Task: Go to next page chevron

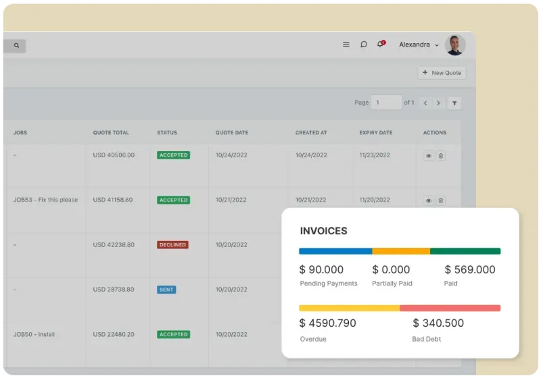Action: (438, 103)
